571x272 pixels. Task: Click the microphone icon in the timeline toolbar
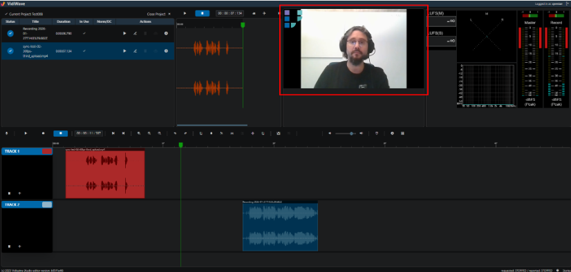tap(6, 133)
